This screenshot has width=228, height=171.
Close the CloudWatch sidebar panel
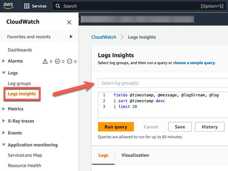pos(69,22)
